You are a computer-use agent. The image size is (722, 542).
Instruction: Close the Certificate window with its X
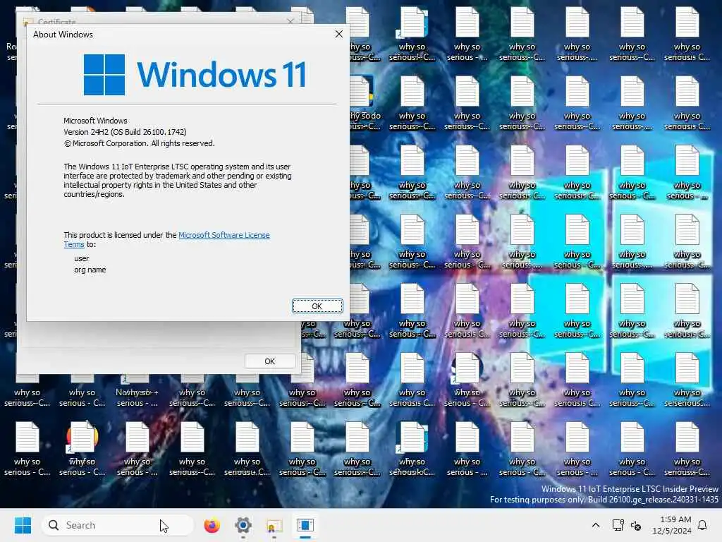[x=290, y=21]
